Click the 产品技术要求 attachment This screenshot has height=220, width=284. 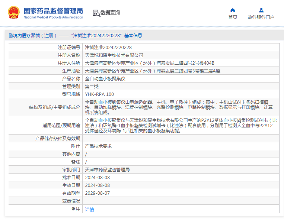[x=98, y=146]
